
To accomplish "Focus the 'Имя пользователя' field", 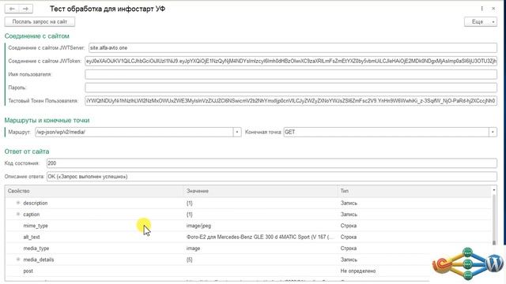I will (291, 74).
